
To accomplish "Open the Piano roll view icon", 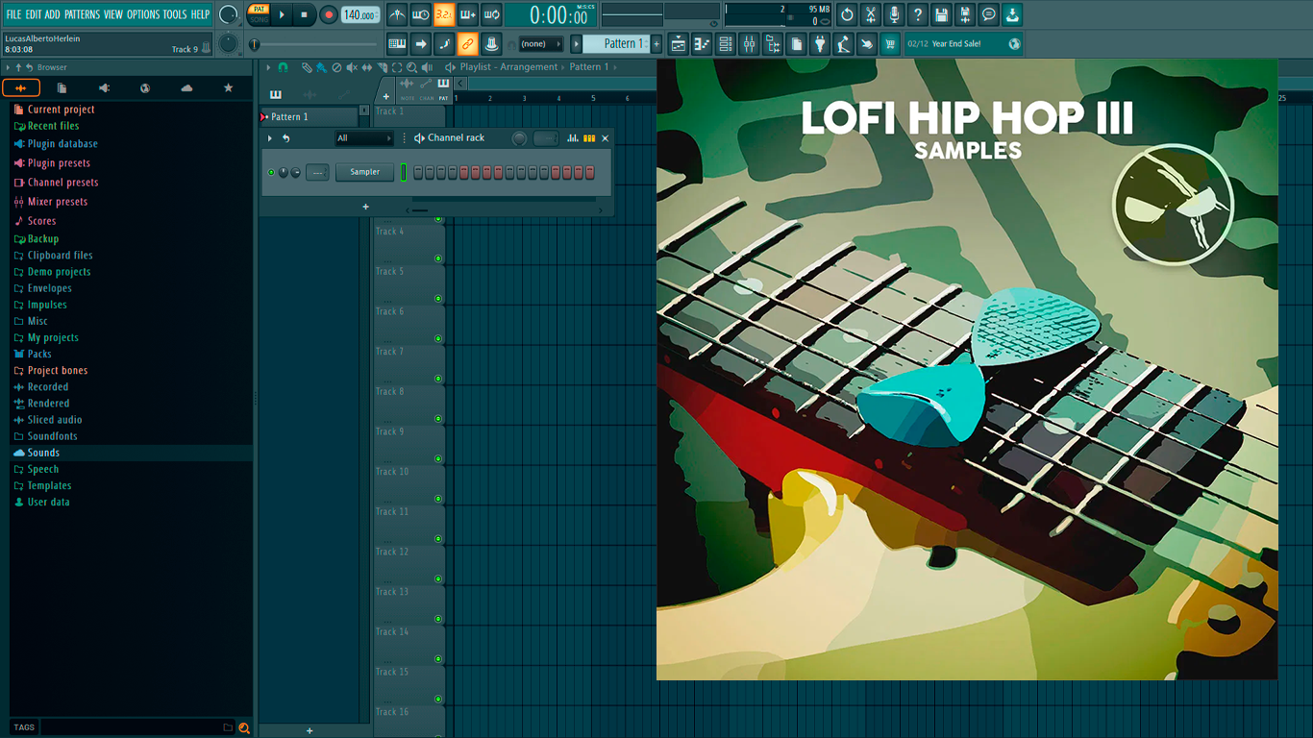I will 702,43.
